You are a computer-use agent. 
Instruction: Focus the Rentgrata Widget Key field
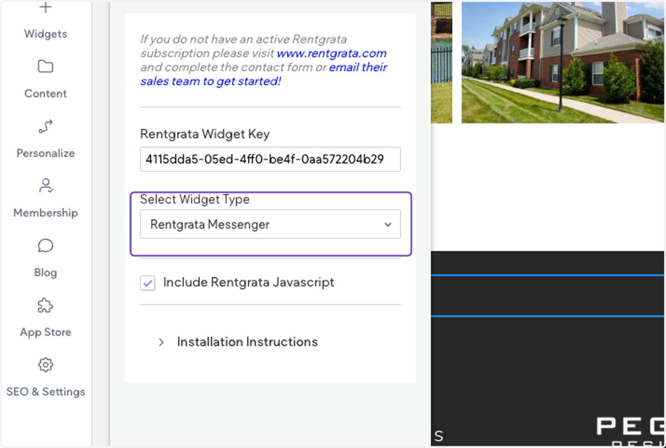(270, 160)
